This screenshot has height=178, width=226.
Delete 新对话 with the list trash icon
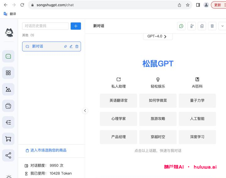pos(77,46)
